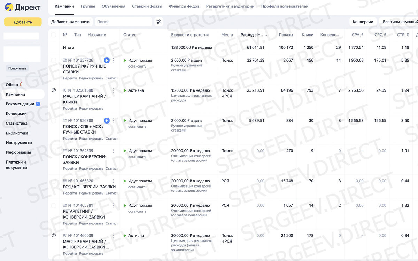
Task: Open the filter settings icon next to search
Action: pos(159,22)
